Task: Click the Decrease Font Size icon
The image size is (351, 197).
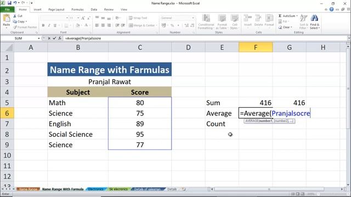Action: [89, 18]
